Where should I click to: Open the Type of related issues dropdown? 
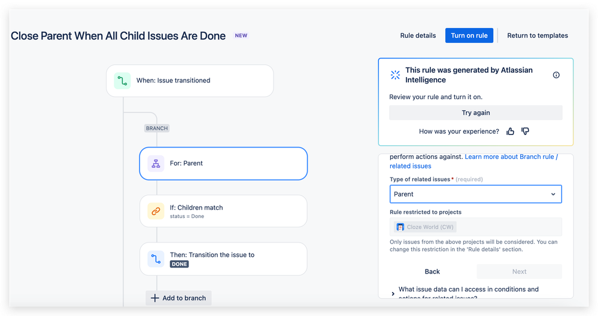tap(475, 194)
